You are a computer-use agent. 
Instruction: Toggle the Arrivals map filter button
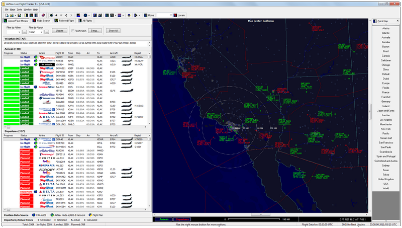164,220
